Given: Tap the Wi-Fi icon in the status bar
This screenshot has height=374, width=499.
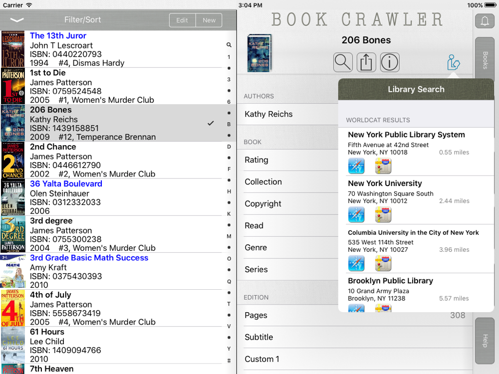Looking at the screenshot, I should 29,5.
